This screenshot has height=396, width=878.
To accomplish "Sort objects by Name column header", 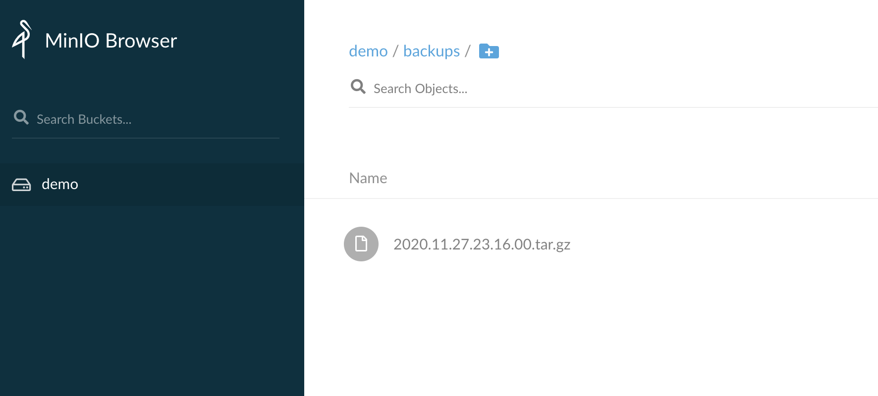I will click(368, 178).
